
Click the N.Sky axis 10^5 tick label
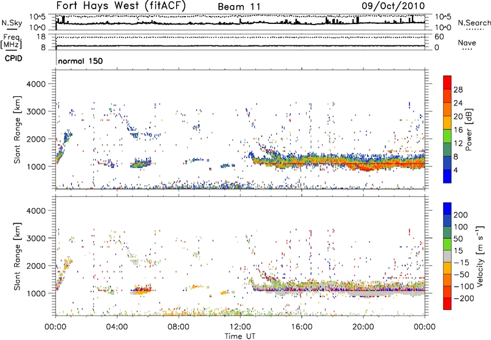click(x=37, y=17)
